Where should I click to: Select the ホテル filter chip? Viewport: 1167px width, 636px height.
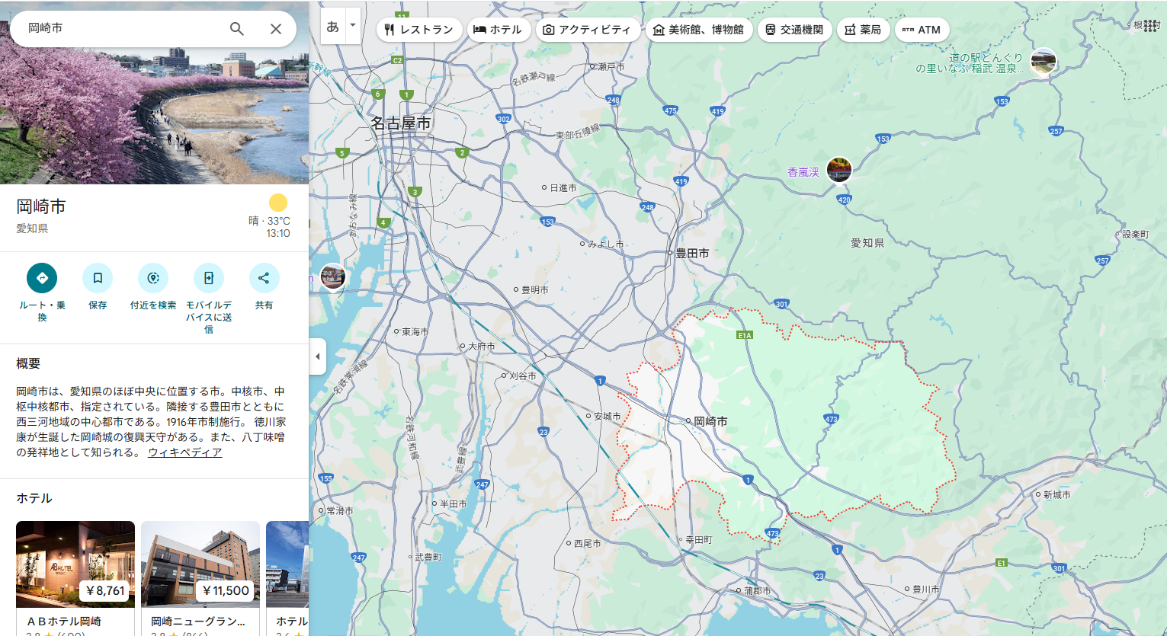click(498, 30)
